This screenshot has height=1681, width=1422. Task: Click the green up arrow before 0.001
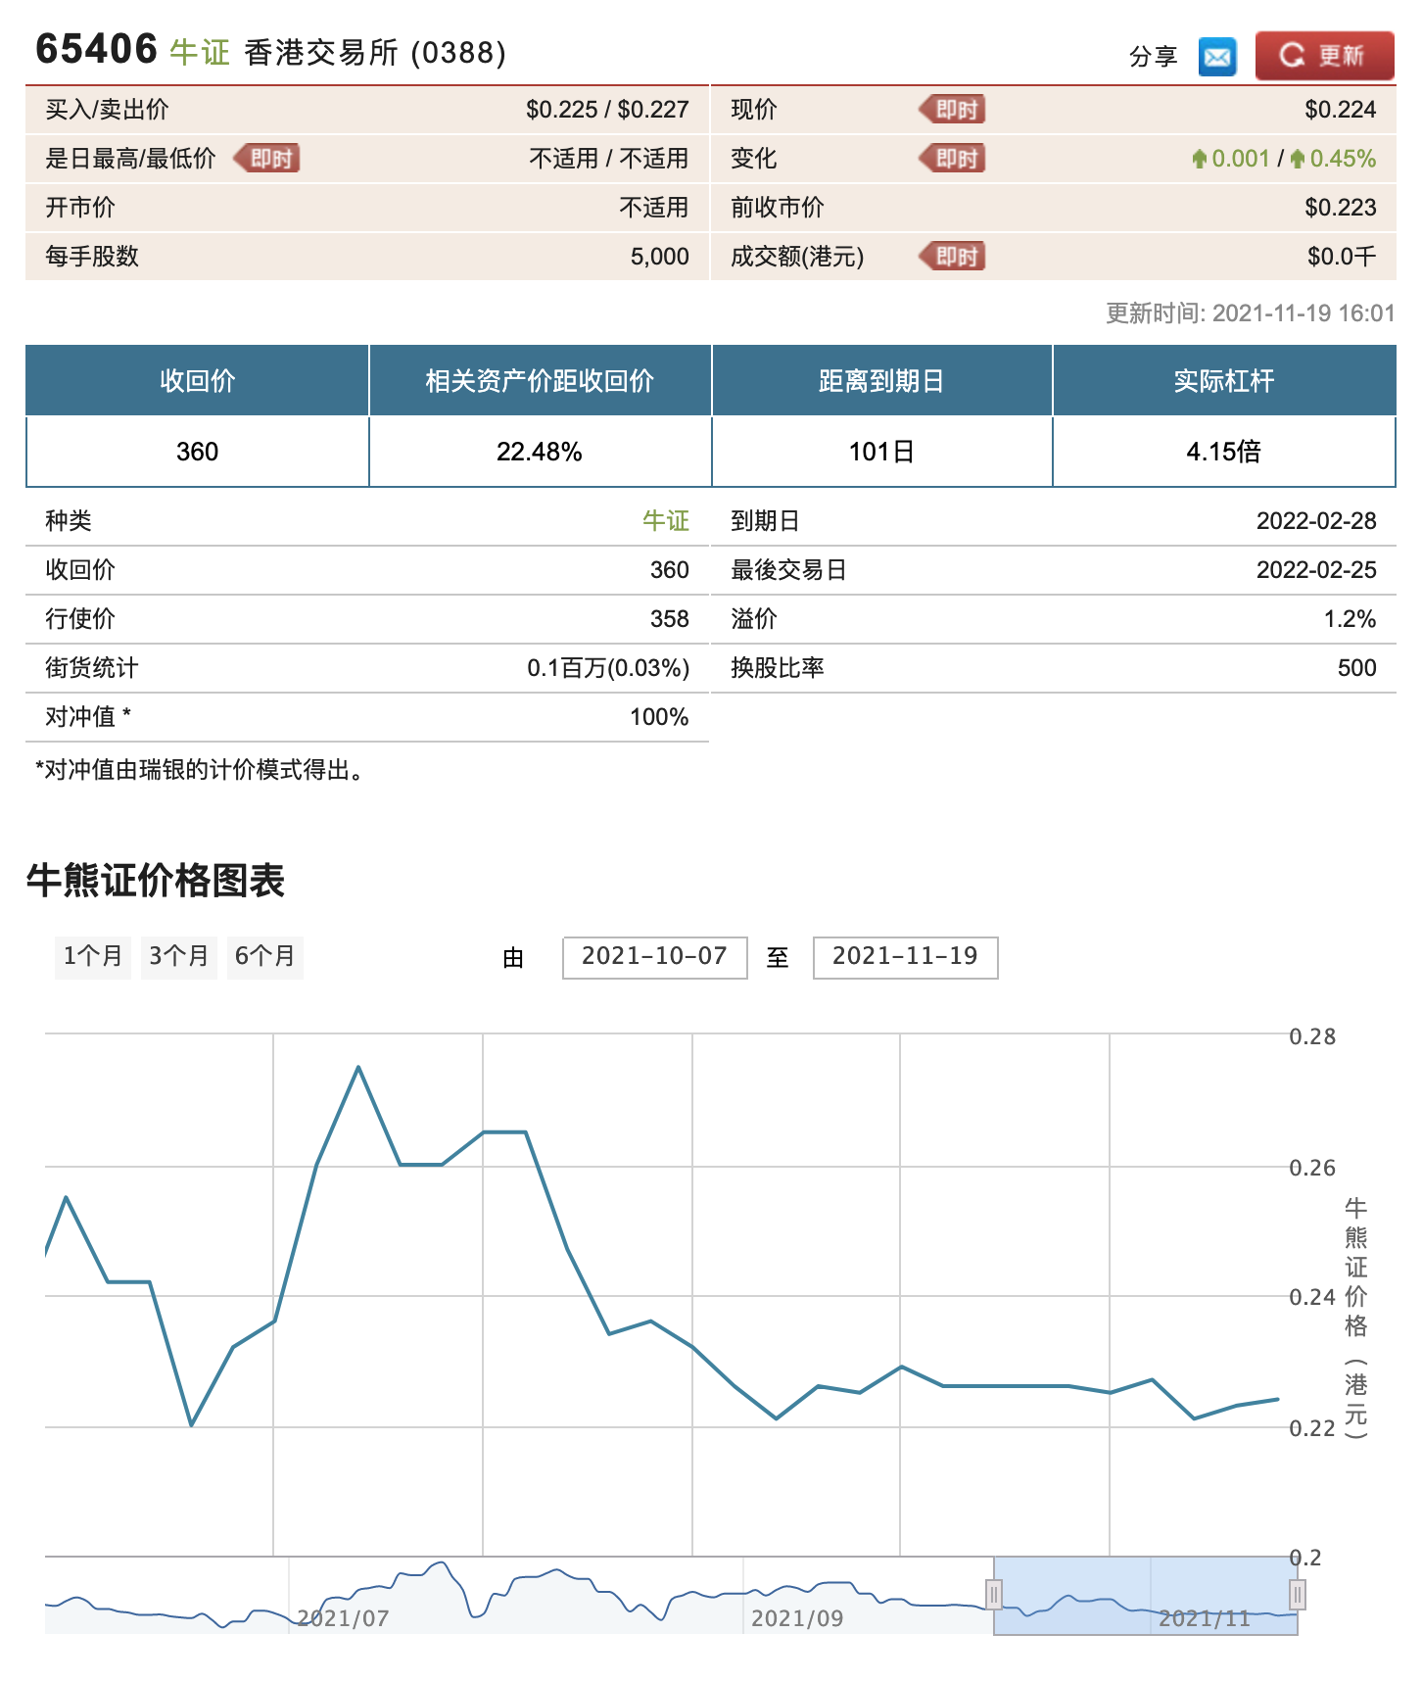coord(1199,159)
